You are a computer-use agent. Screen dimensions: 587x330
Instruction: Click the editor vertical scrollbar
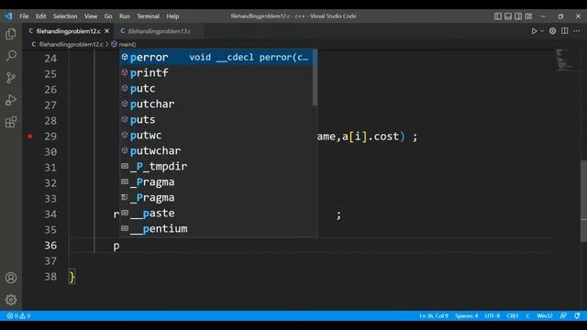pyautogui.click(x=583, y=201)
